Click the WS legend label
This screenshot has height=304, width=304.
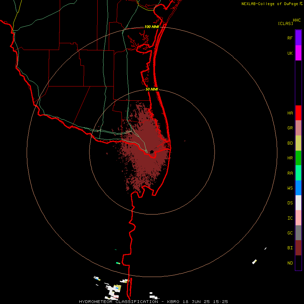[x=290, y=188]
